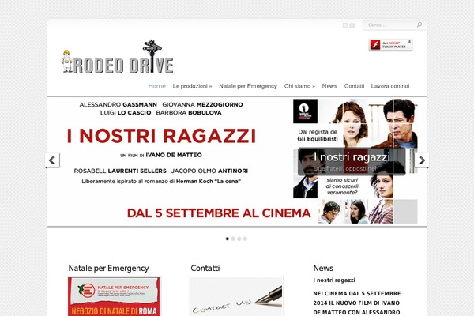Open the News section heading
Viewport: 474px width, 316px height.
click(x=323, y=269)
